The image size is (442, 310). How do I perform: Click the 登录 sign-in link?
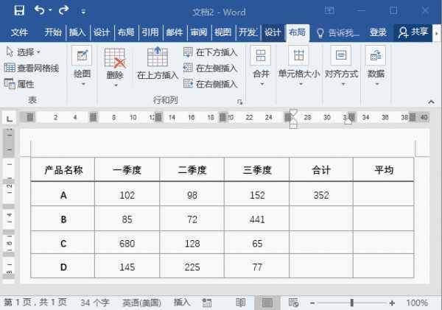tap(378, 32)
